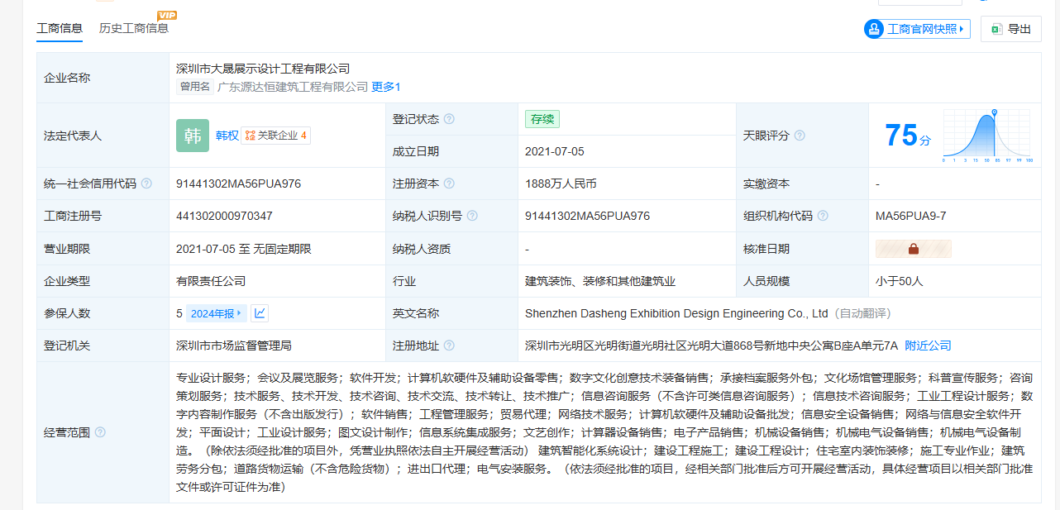
Task: Click the 天眼评分 score distribution chart
Action: (988, 136)
